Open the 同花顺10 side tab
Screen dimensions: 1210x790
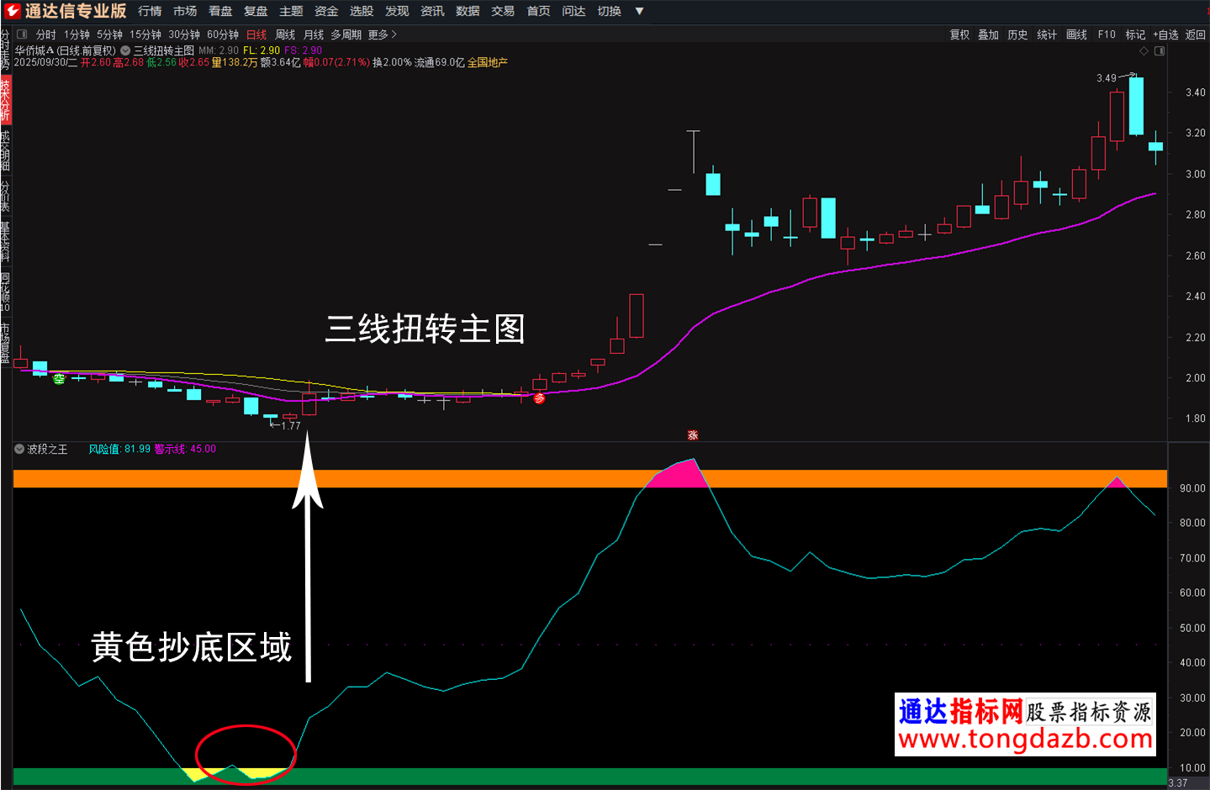click(x=5, y=292)
